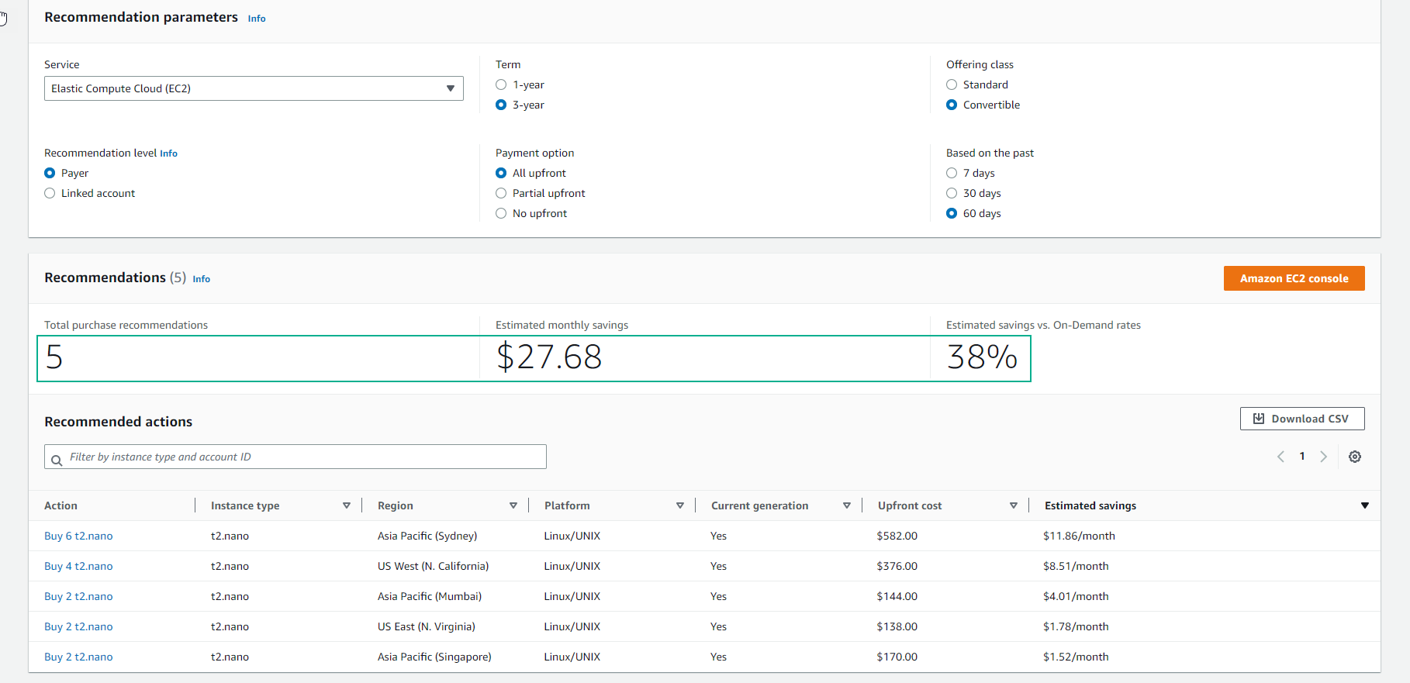Open Buy 4 t2.nano action link
Viewport: 1410px width, 683px height.
point(78,566)
